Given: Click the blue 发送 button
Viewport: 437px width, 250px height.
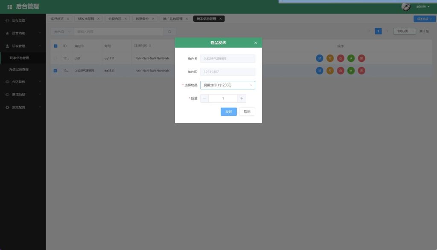Looking at the screenshot, I should (x=228, y=112).
